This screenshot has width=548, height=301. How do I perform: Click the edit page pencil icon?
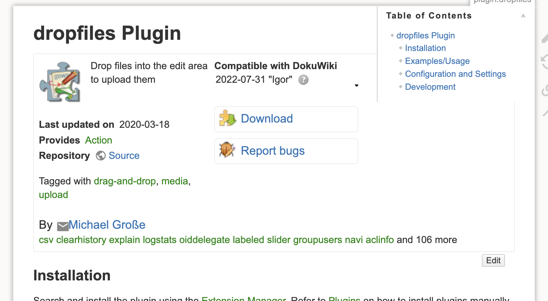point(545,38)
